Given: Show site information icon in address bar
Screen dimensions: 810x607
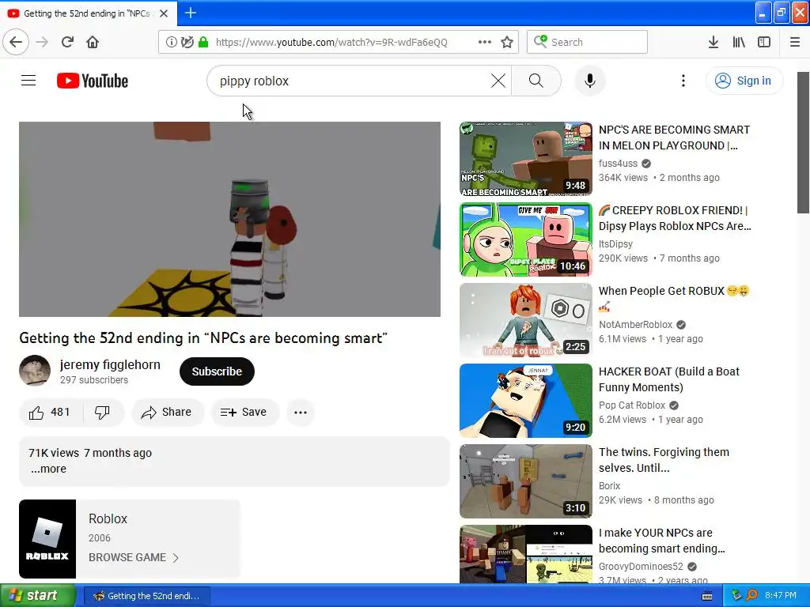Looking at the screenshot, I should [172, 42].
